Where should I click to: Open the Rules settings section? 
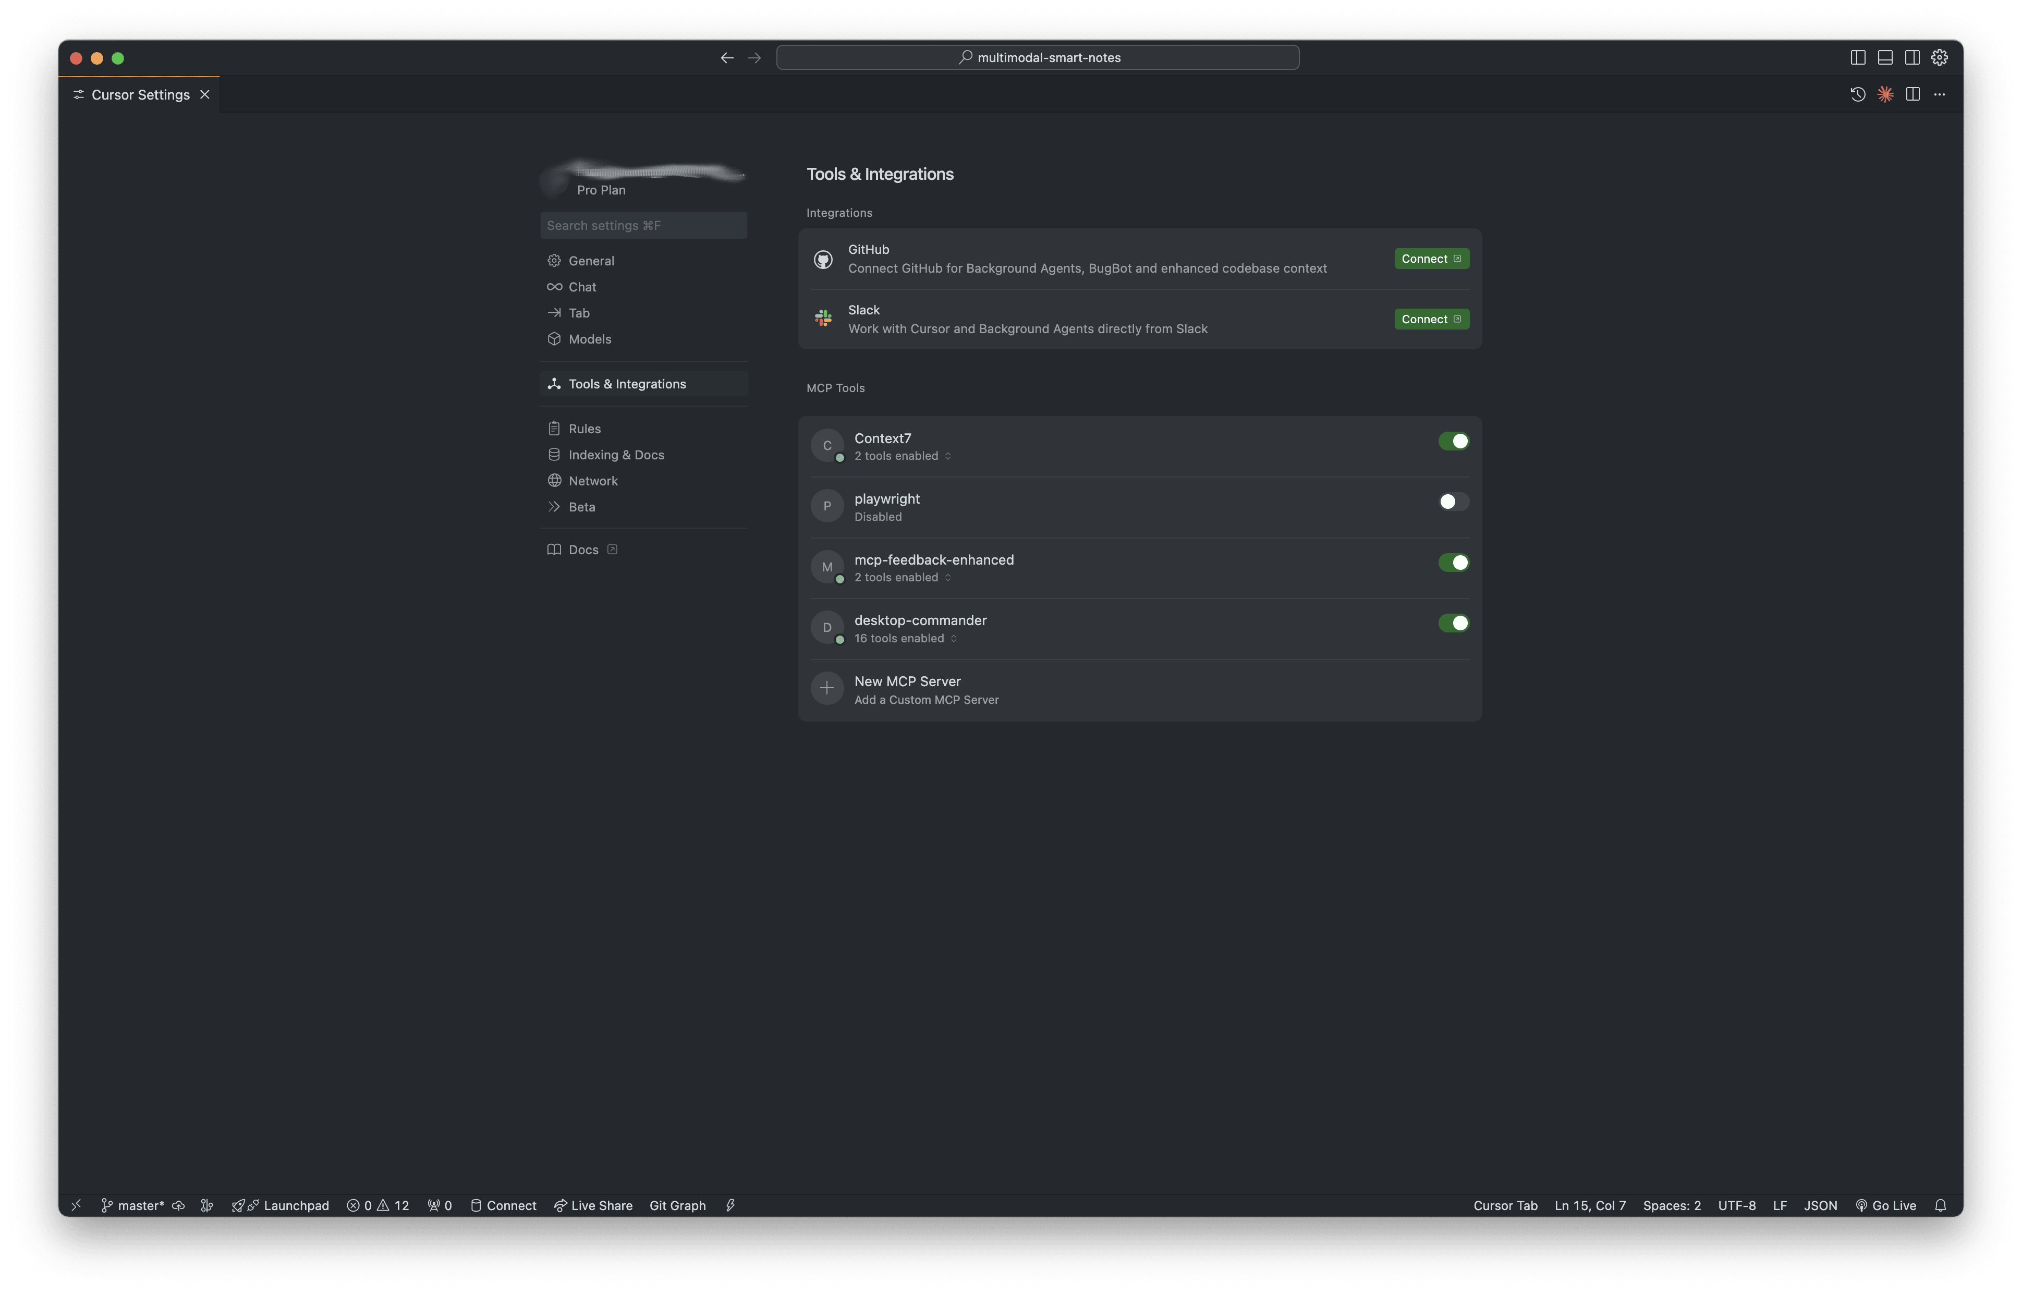click(x=644, y=429)
